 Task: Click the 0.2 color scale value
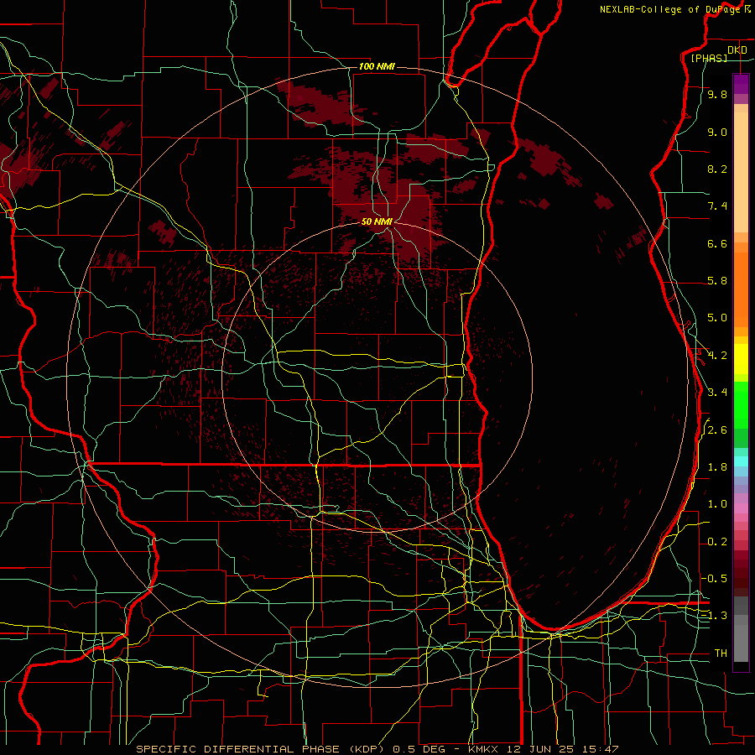click(717, 542)
